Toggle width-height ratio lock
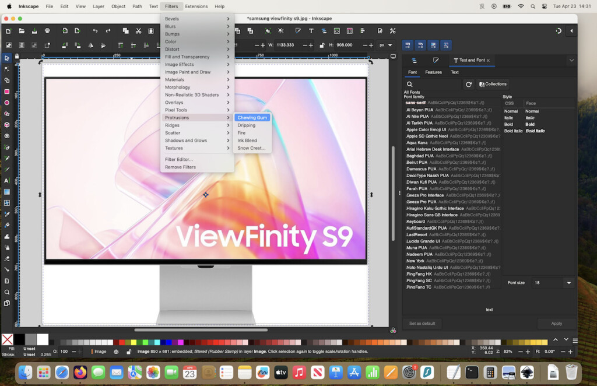The width and height of the screenshot is (597, 386). coord(322,45)
